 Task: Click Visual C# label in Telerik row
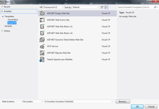click(106, 59)
